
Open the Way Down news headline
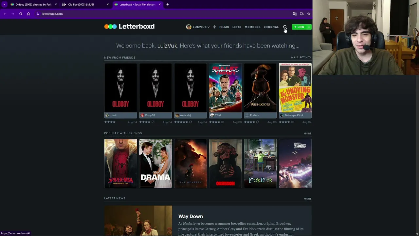(191, 216)
